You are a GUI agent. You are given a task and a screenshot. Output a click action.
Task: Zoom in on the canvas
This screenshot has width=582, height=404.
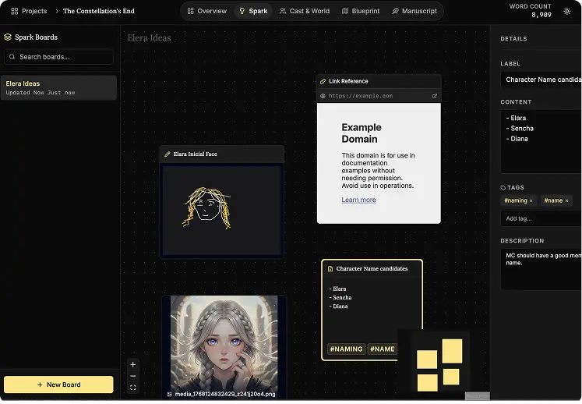pyautogui.click(x=133, y=364)
